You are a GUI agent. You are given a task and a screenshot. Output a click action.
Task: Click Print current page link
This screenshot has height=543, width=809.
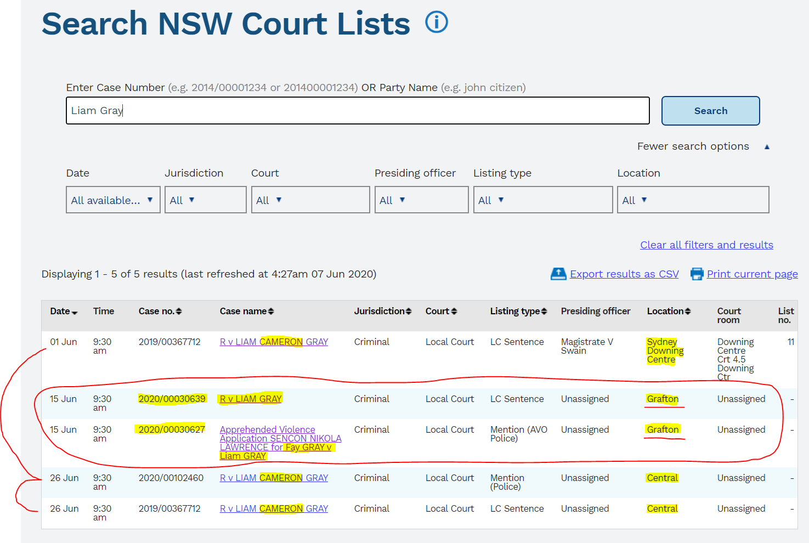pyautogui.click(x=753, y=274)
